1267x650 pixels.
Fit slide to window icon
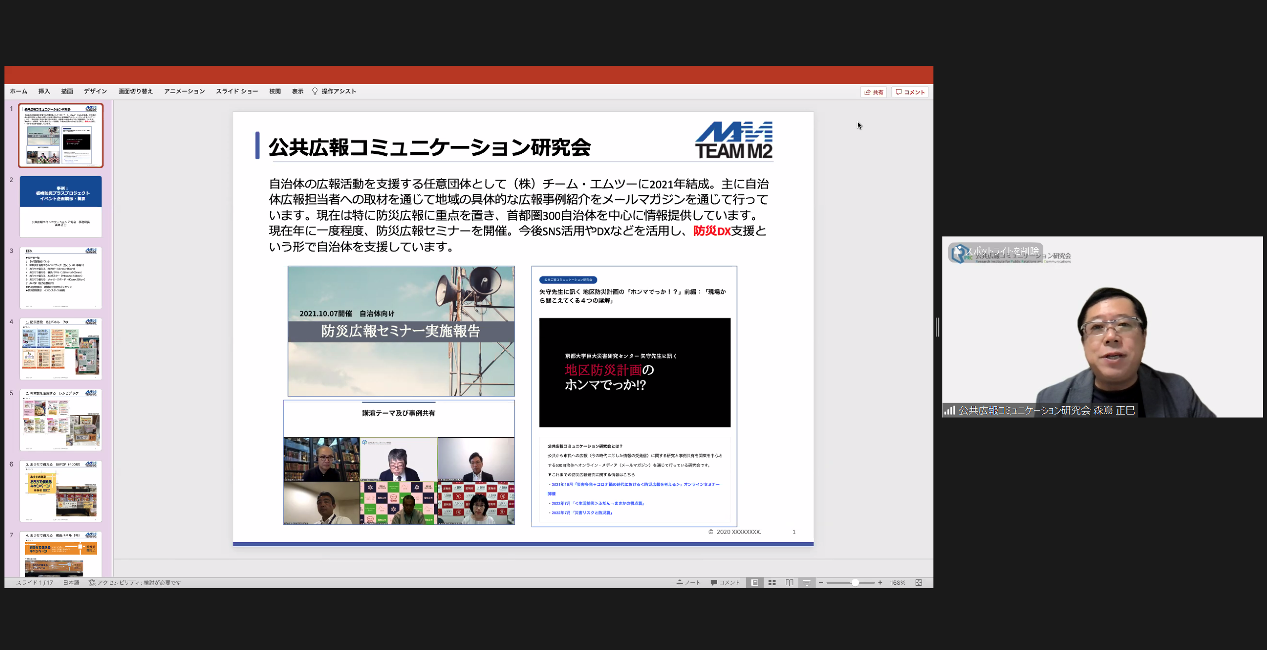click(919, 583)
